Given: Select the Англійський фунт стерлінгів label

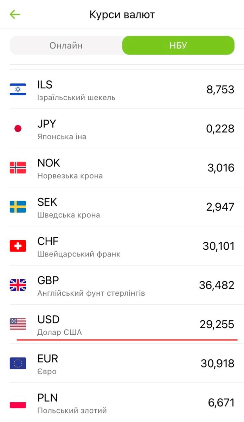Looking at the screenshot, I should pyautogui.click(x=91, y=293).
